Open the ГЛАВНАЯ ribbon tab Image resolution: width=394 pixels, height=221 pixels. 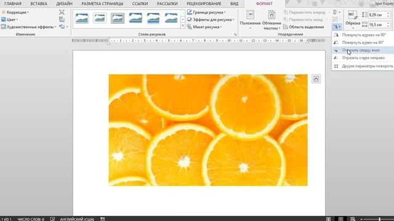(x=13, y=4)
